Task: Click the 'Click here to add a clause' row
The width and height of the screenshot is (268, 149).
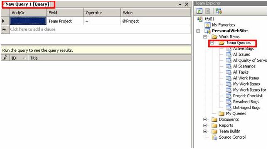Action: point(100,29)
